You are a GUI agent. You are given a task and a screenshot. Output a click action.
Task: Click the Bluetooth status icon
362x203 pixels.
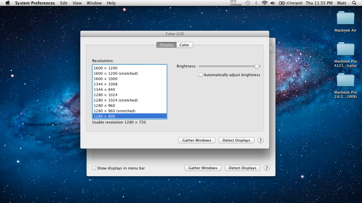(x=256, y=3)
